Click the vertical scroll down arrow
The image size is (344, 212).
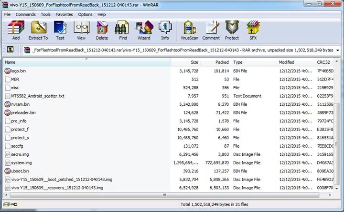[x=337, y=188]
